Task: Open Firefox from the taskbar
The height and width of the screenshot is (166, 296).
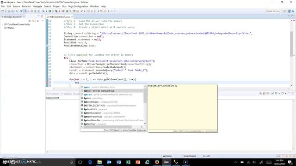Action: tap(157, 162)
